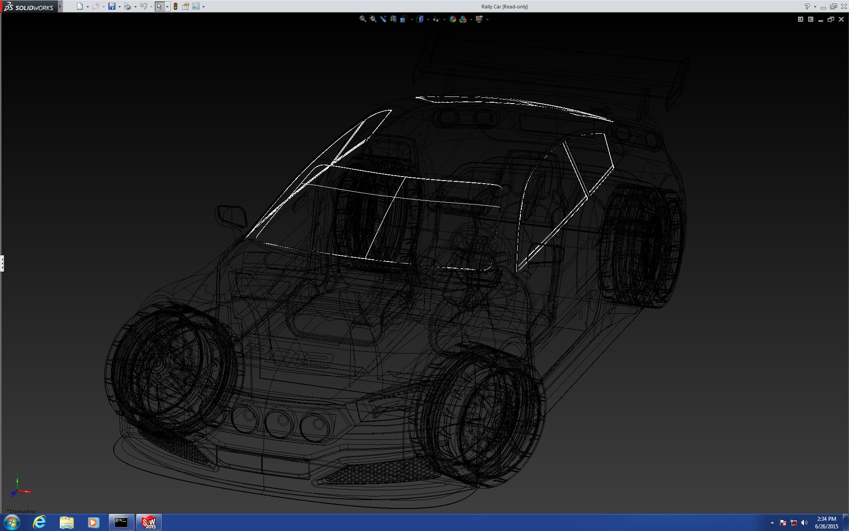Expand the SOLIDWORKS menu flyout arrow
Viewport: 849px width, 531px height.
coord(60,6)
